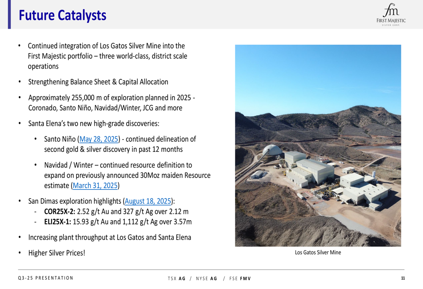Select the ELI25X-1 drill result line
Screen dimensions: 423x289
tap(118, 222)
